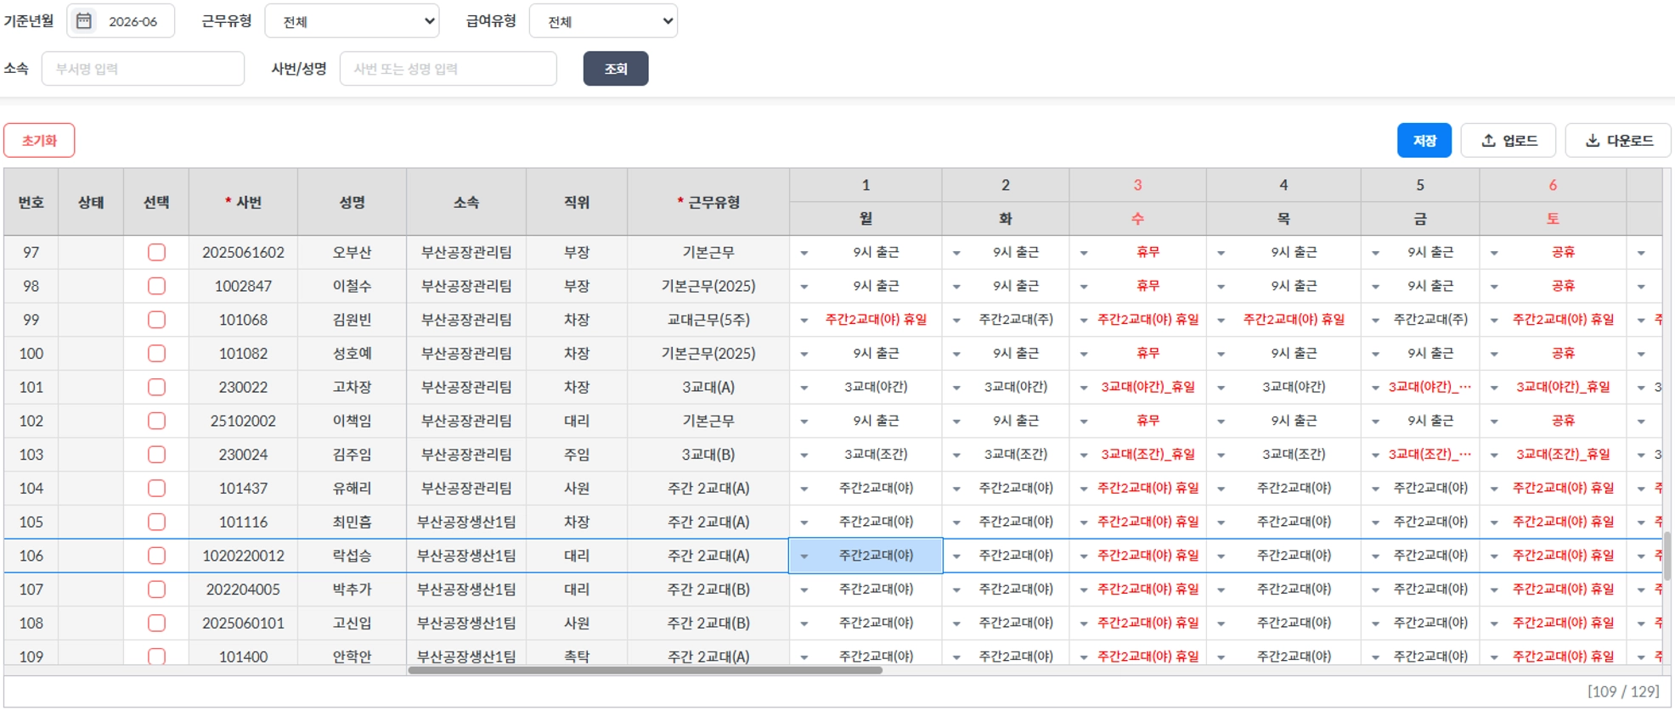Click the horizontal scrollbar below the table

pyautogui.click(x=645, y=670)
